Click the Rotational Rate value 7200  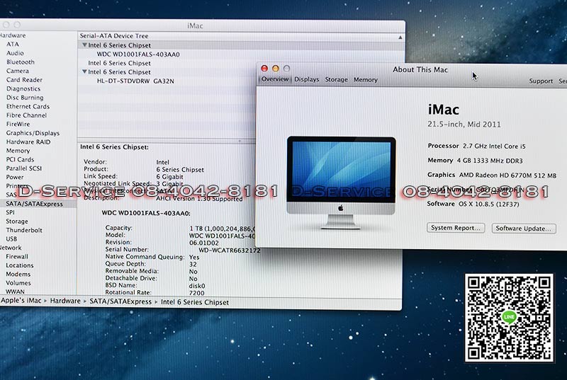coord(197,293)
